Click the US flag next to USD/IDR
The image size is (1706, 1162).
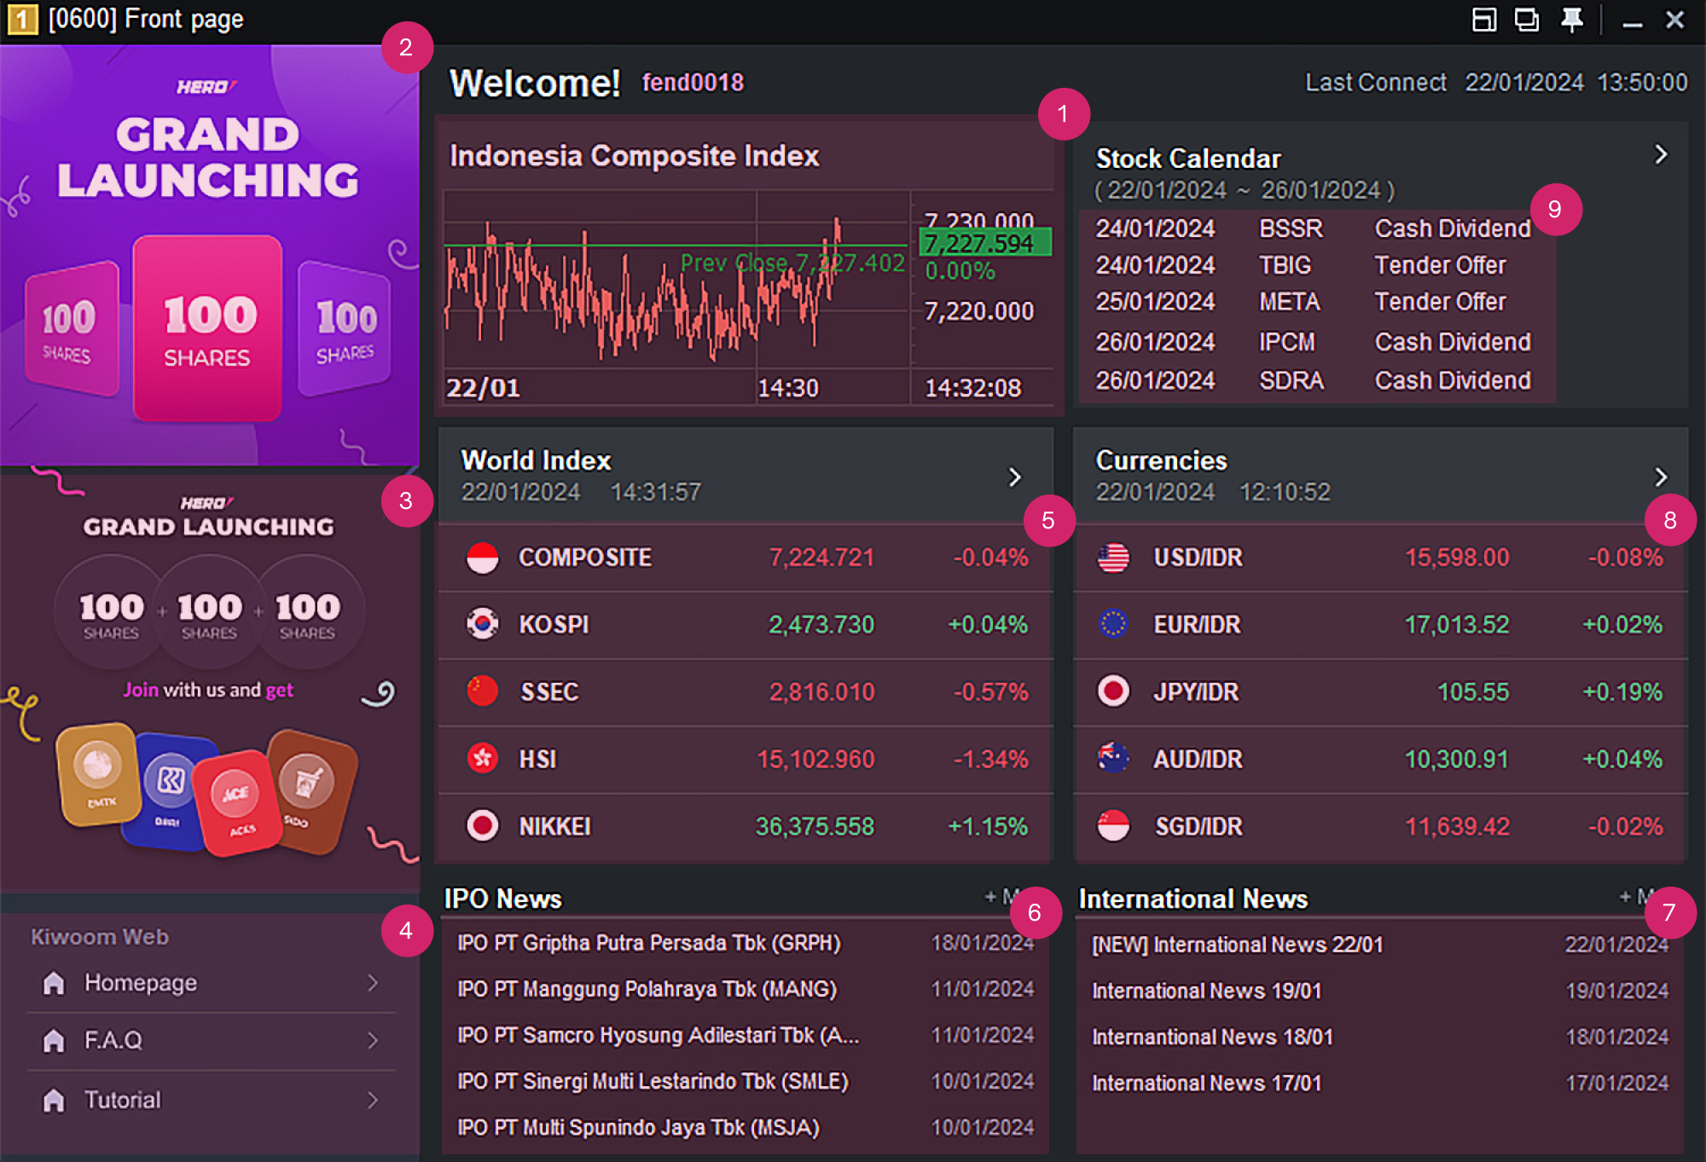[1115, 557]
